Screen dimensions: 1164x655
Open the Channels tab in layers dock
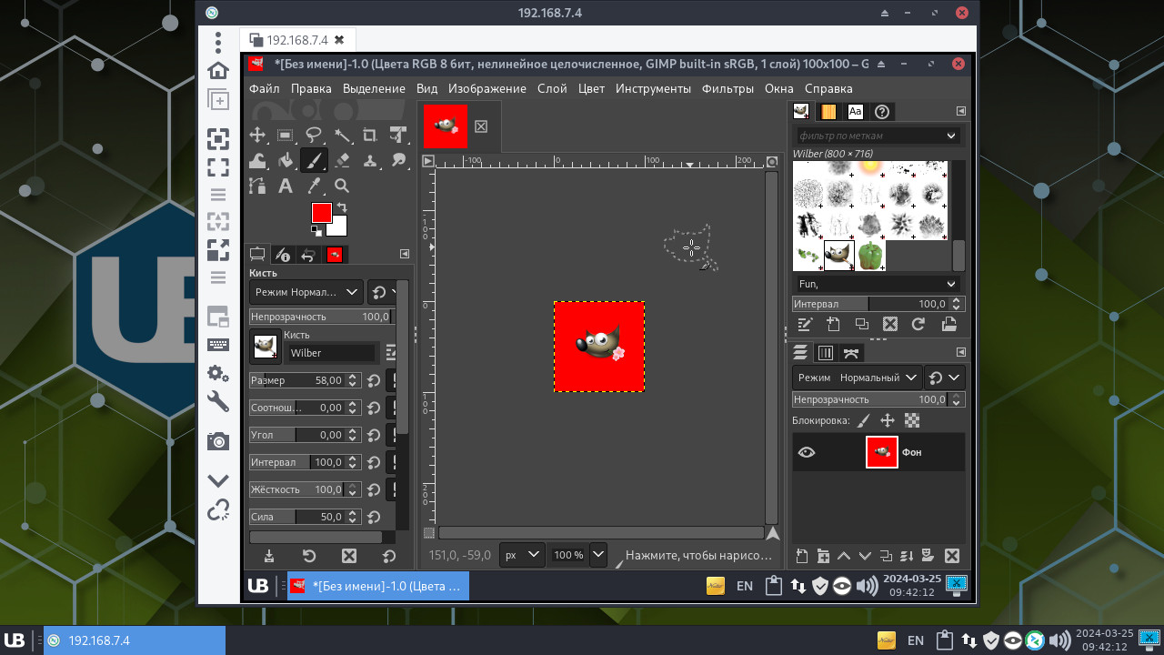(x=826, y=353)
